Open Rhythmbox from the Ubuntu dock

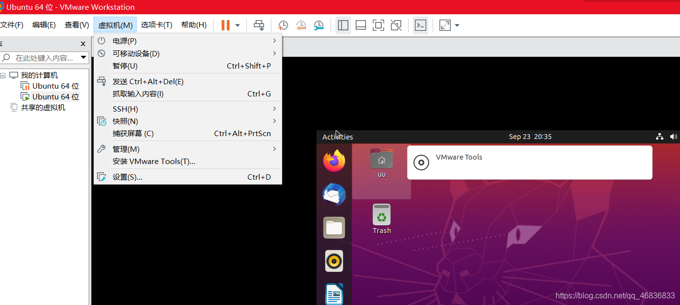(x=334, y=261)
